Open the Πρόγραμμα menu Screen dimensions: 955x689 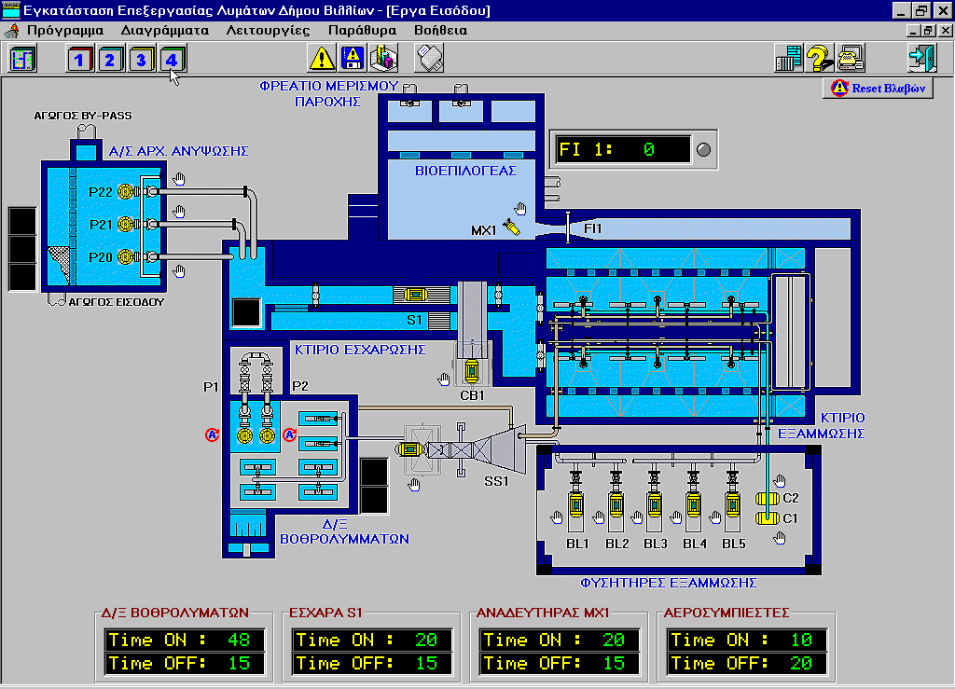point(64,30)
